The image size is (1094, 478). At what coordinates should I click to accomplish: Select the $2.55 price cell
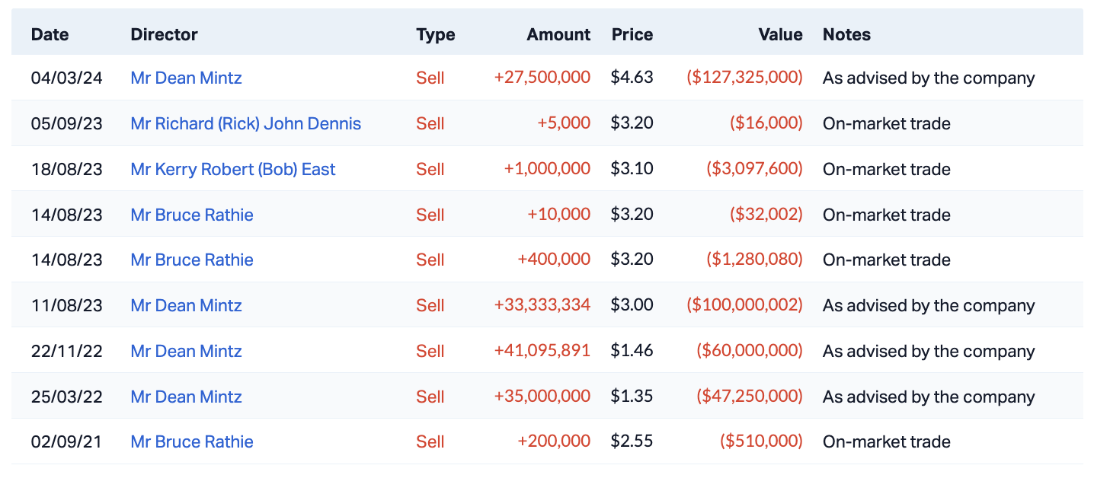632,441
